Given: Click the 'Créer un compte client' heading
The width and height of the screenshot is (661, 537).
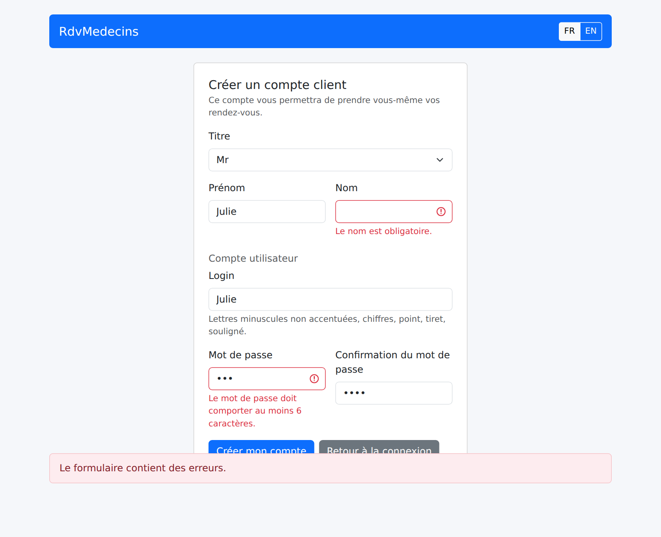Looking at the screenshot, I should pos(277,85).
